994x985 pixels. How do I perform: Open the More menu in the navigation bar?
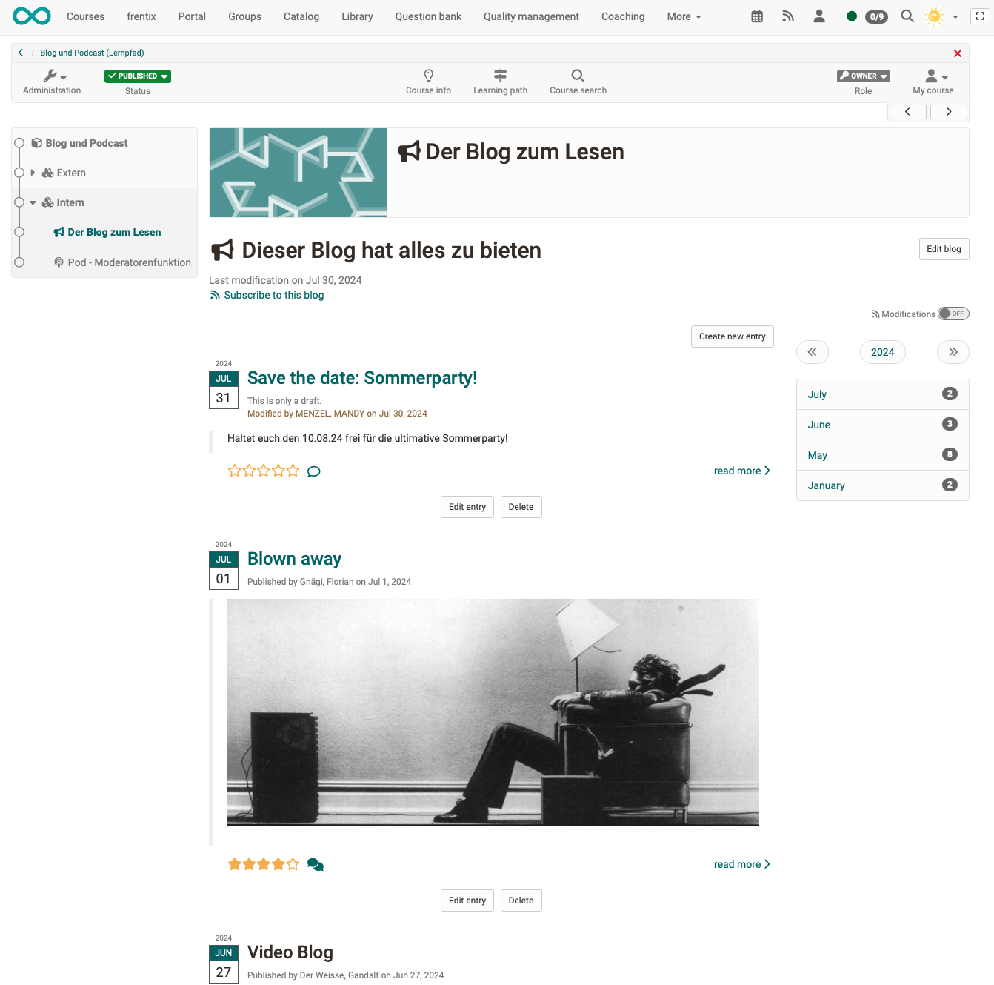click(682, 16)
